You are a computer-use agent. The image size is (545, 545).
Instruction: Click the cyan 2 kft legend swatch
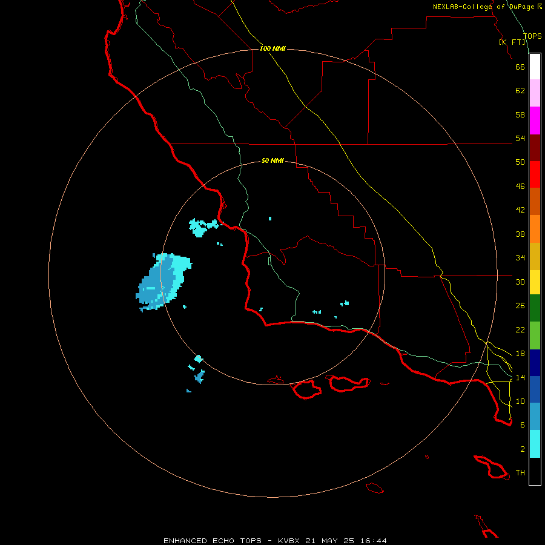point(535,444)
